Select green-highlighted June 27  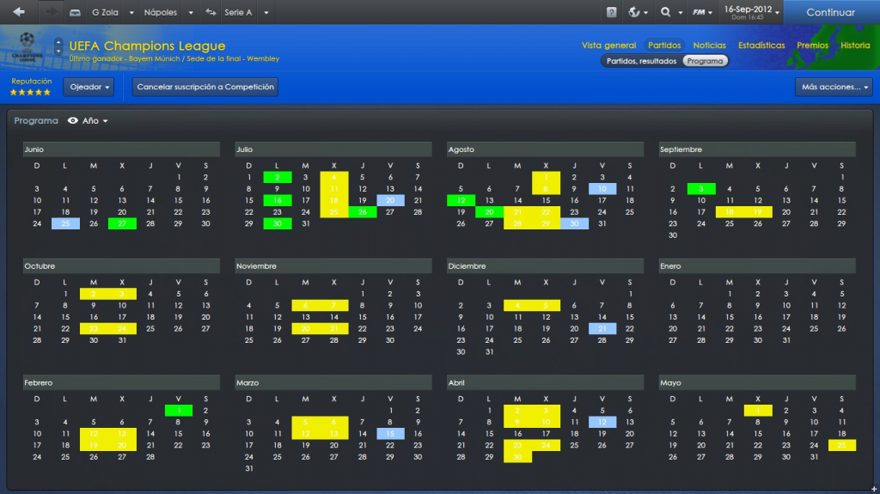[x=122, y=223]
